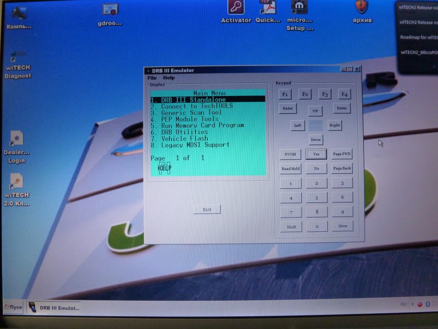Pick "3. Generic Scan Tool" line
The width and height of the screenshot is (438, 329).
point(186,113)
